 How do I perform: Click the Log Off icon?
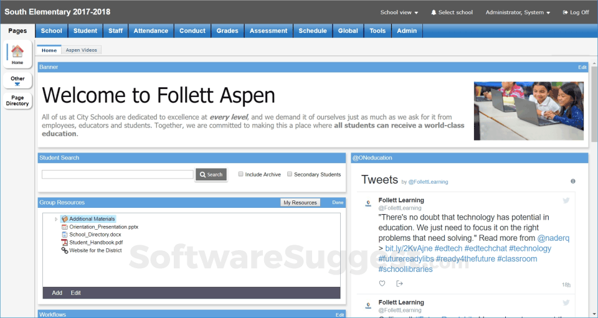(x=565, y=12)
